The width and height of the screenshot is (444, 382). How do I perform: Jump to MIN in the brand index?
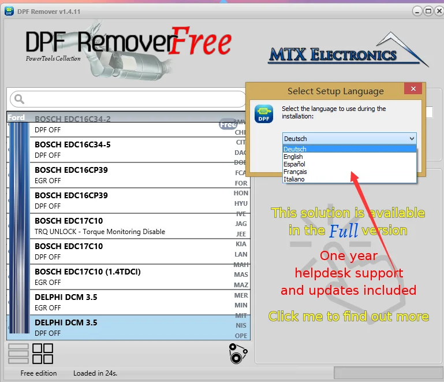point(241,305)
